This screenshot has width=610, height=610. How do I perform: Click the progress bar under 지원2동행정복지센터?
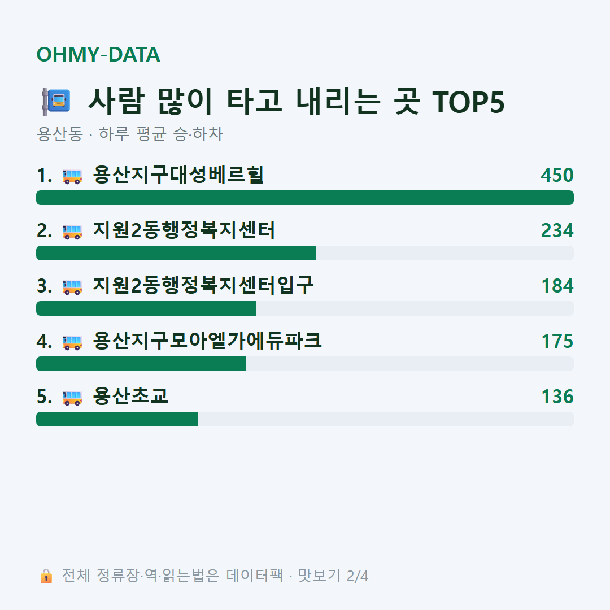click(305, 253)
